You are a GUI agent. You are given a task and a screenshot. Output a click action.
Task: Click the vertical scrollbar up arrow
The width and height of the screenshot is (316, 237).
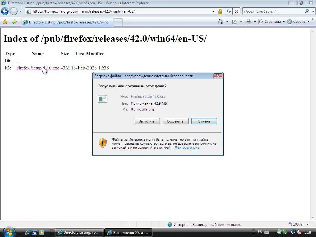[313, 31]
